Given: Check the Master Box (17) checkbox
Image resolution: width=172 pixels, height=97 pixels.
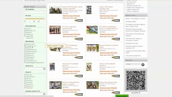Looking at the screenshot, I should tap(25, 30).
